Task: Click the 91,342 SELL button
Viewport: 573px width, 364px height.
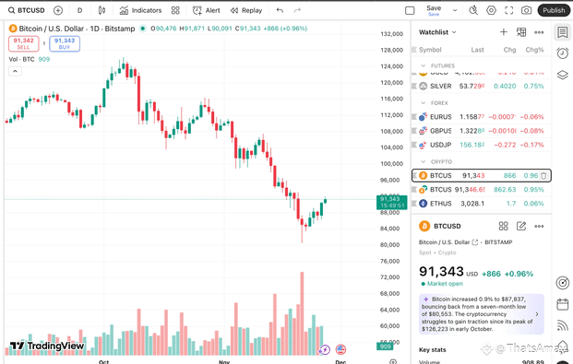Action: 23,43
